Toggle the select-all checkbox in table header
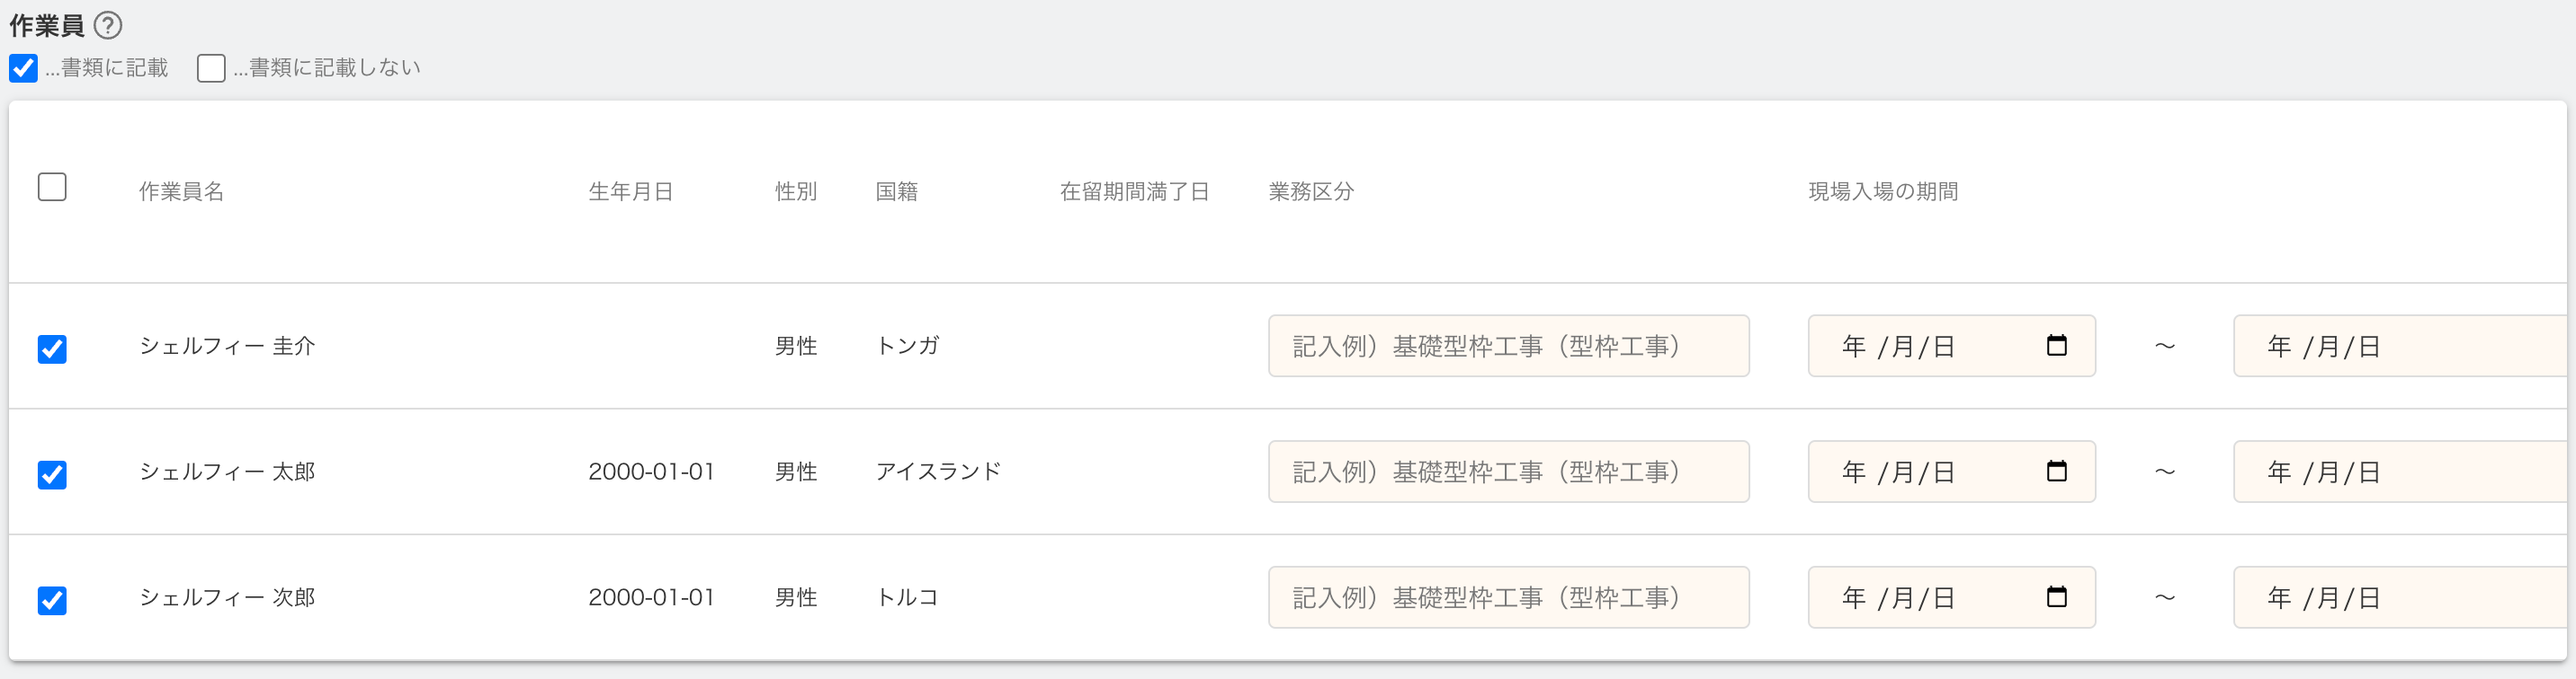 pos(52,187)
